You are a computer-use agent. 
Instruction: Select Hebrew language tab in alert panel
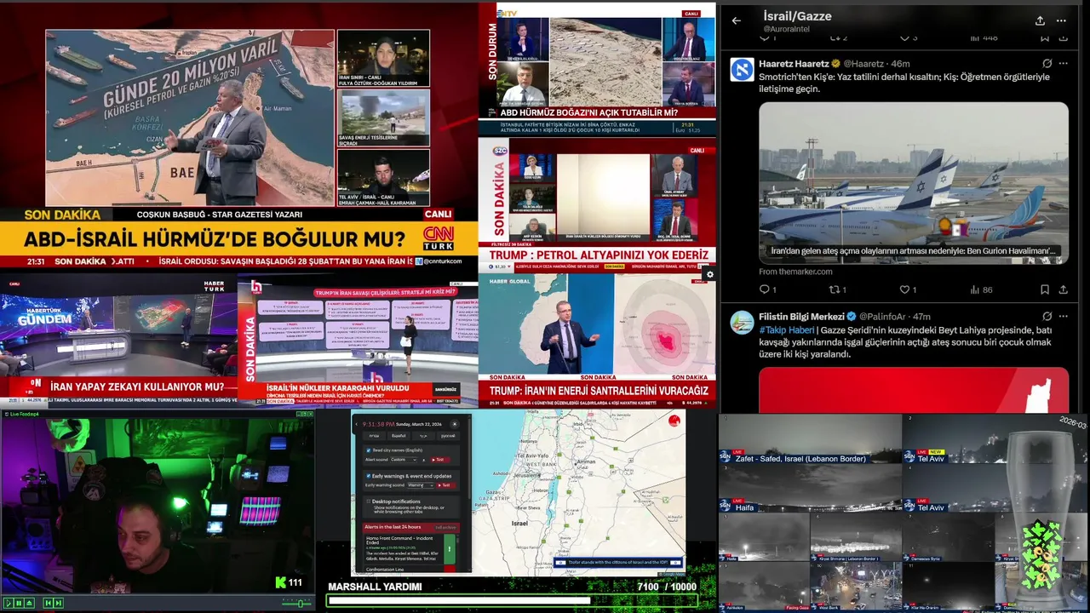tap(374, 436)
